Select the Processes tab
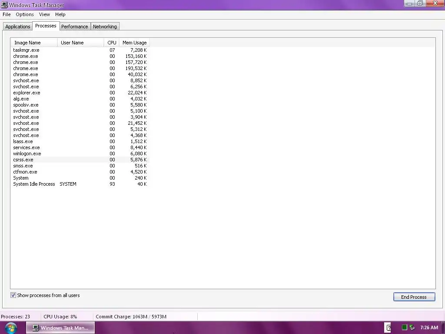Viewport: 445px width, 334px height. point(46,26)
